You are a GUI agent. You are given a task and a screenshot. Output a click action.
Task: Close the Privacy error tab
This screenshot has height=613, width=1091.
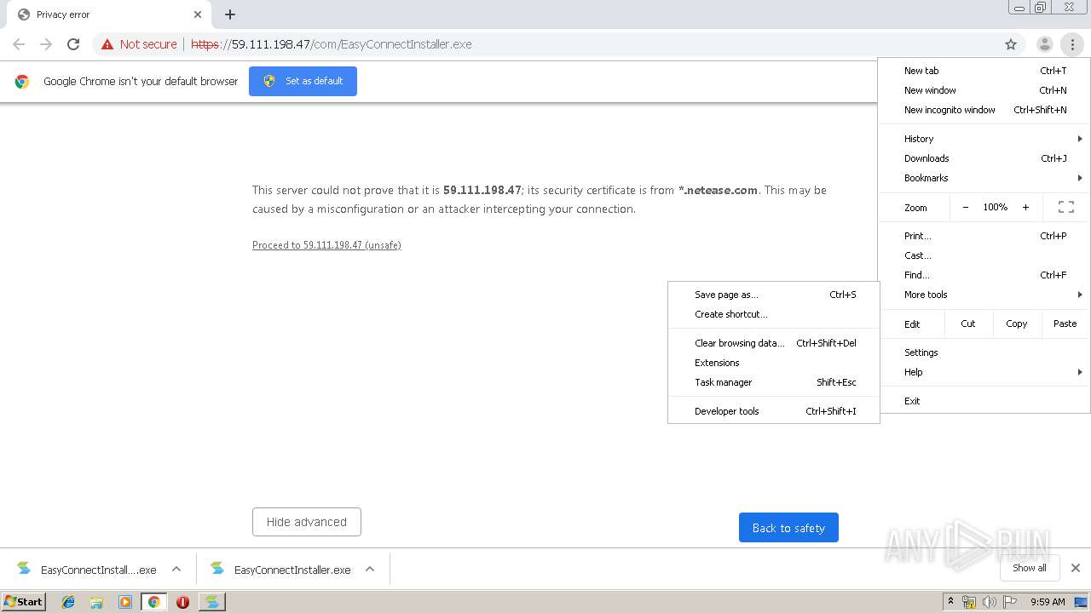point(198,14)
